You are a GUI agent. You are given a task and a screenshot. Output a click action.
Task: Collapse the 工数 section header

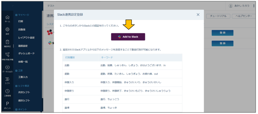pyautogui.click(x=19, y=71)
